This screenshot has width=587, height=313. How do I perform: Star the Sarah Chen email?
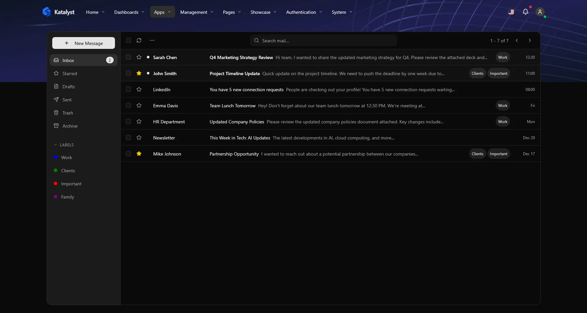click(139, 57)
